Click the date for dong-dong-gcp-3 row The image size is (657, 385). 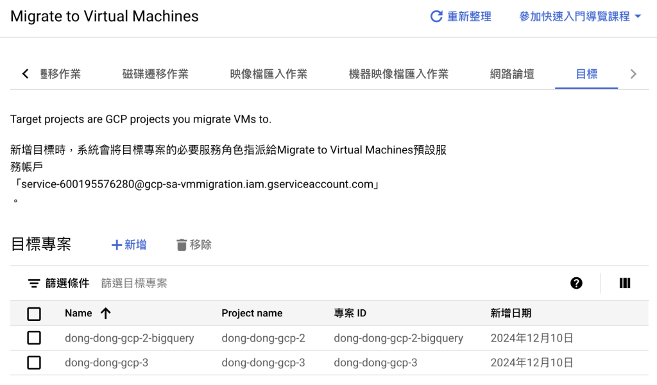532,363
